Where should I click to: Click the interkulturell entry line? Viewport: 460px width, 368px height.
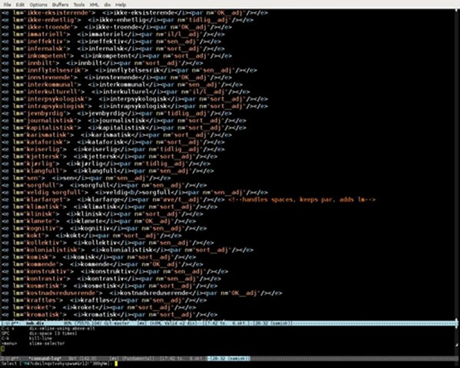[x=126, y=92]
